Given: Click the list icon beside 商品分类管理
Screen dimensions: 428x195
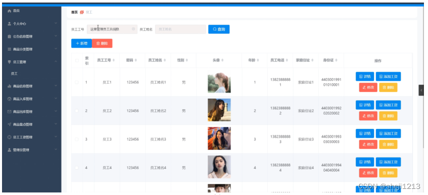Looking at the screenshot, I should tap(9, 49).
